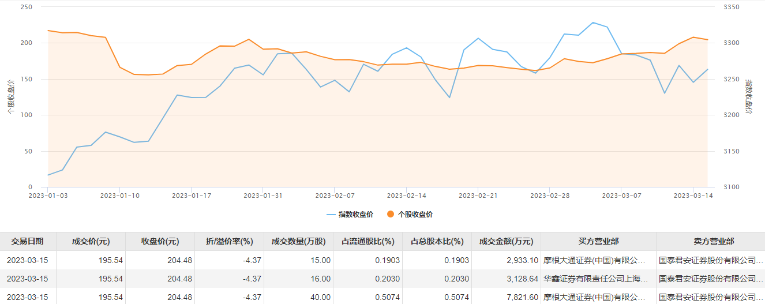Click the 2023-03-14 x-axis date label
Screen dimensions: 765x304
[x=693, y=196]
